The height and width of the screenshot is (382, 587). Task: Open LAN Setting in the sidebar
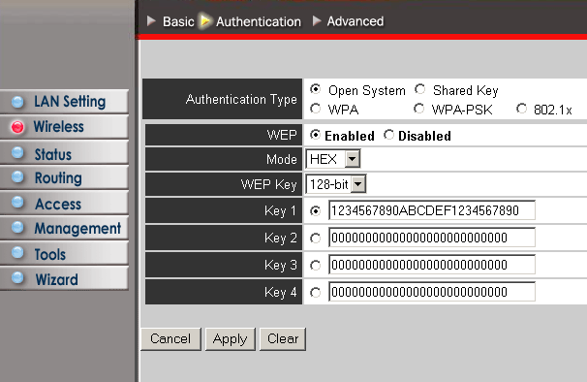[64, 102]
